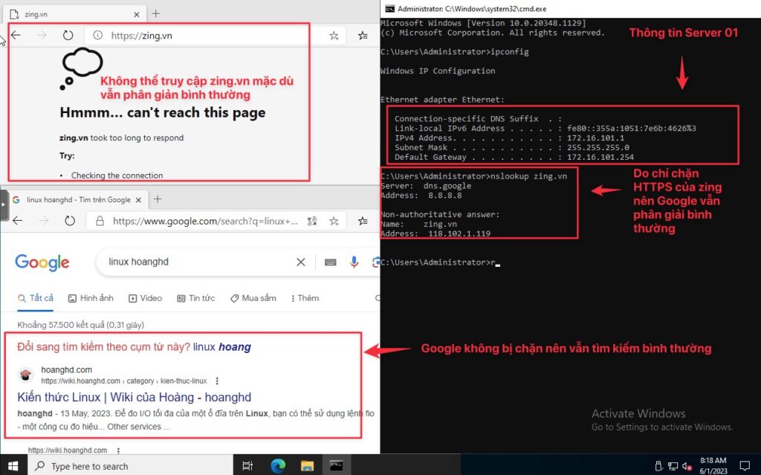Open a new tab in the Google window
The width and height of the screenshot is (761, 475).
click(158, 199)
